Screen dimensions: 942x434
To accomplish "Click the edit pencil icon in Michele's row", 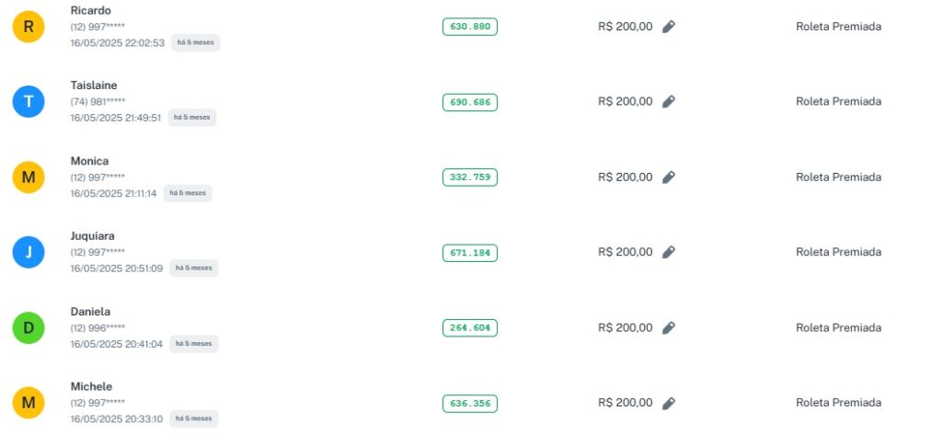I will [669, 403].
